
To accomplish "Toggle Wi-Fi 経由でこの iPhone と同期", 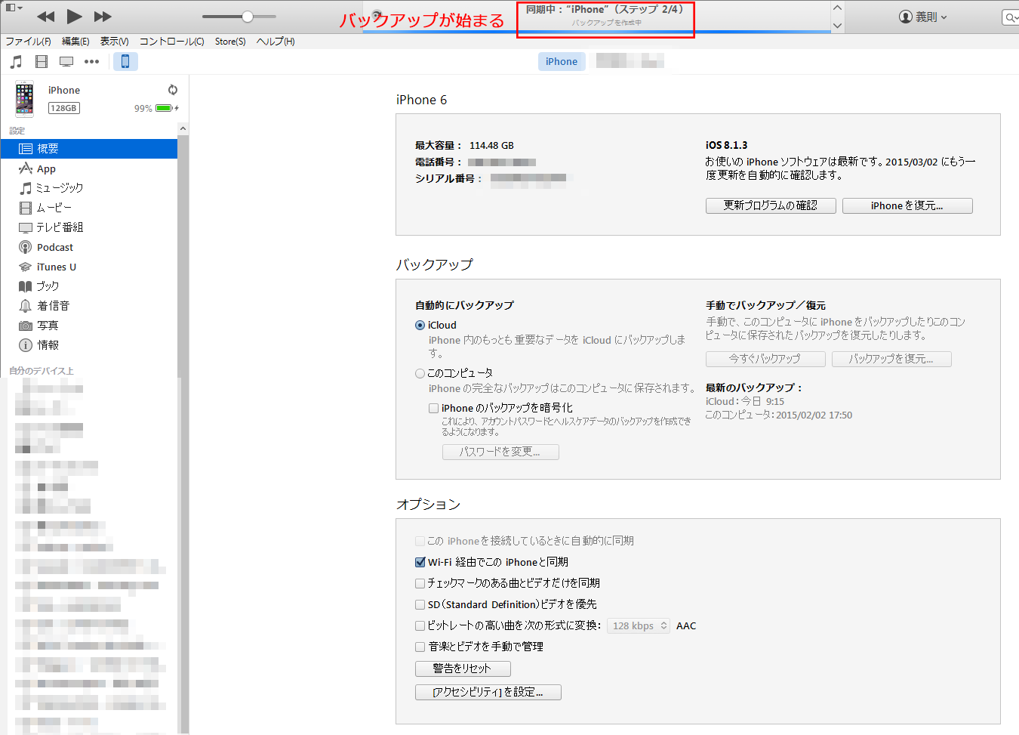I will pos(420,562).
